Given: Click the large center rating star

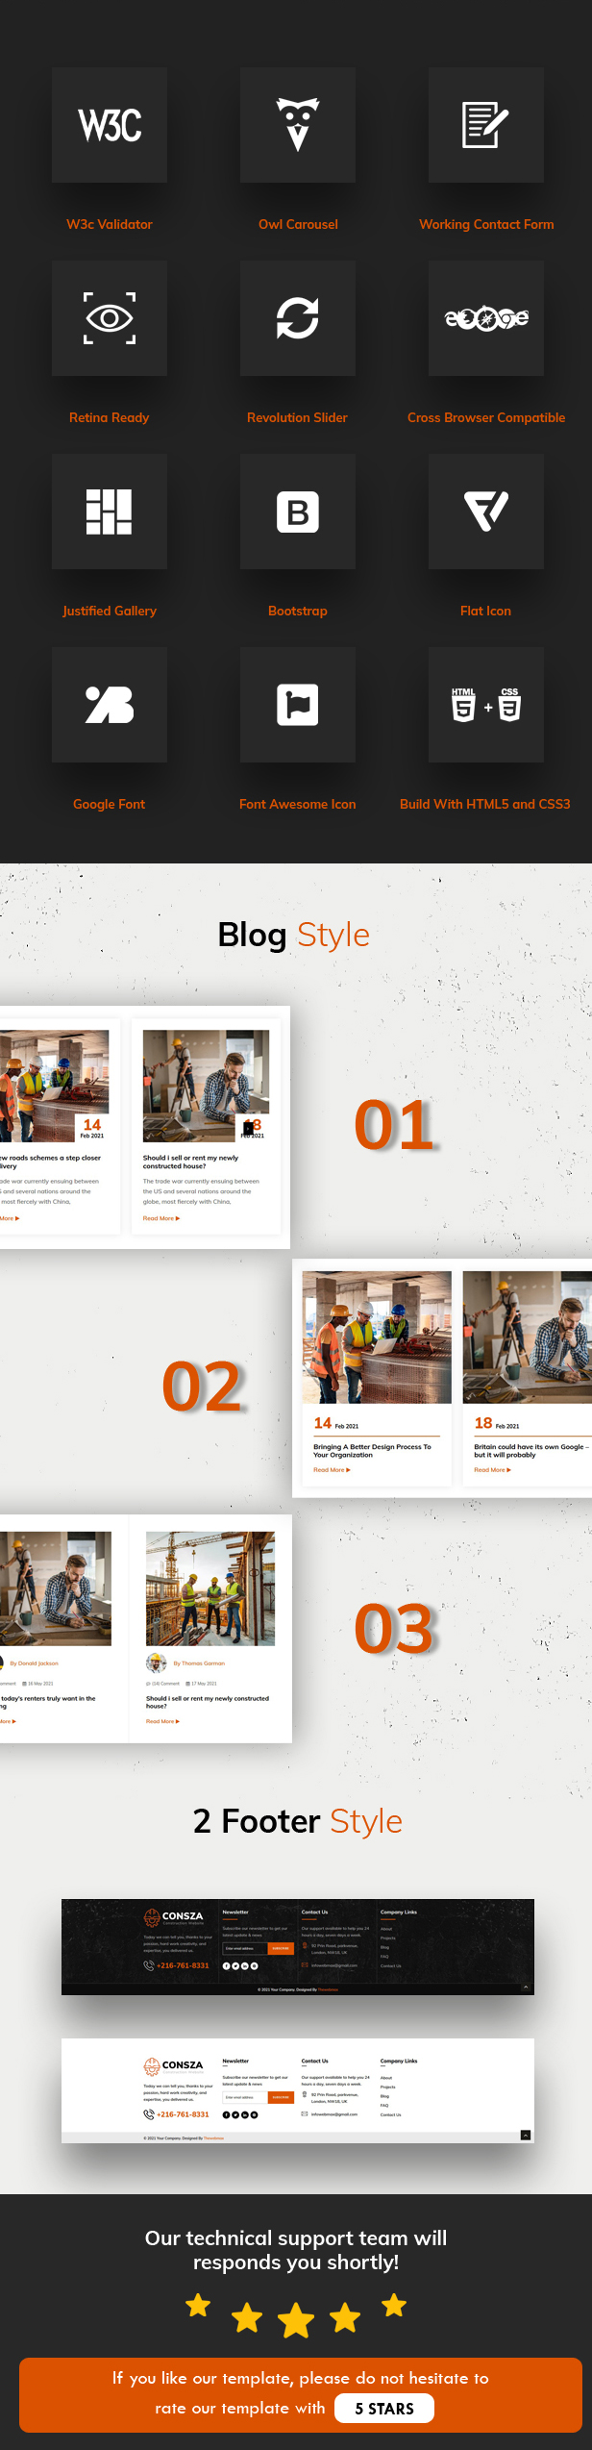Looking at the screenshot, I should [296, 2320].
